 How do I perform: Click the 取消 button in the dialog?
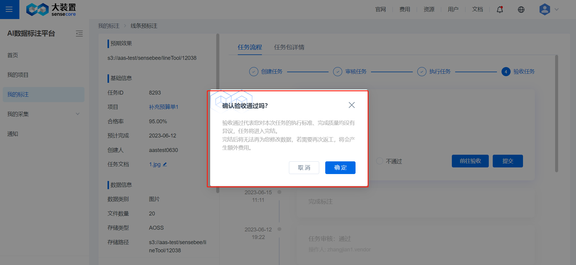pos(304,168)
